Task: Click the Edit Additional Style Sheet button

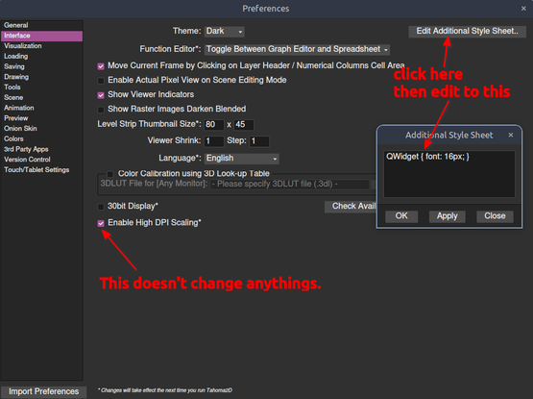Action: click(x=467, y=32)
